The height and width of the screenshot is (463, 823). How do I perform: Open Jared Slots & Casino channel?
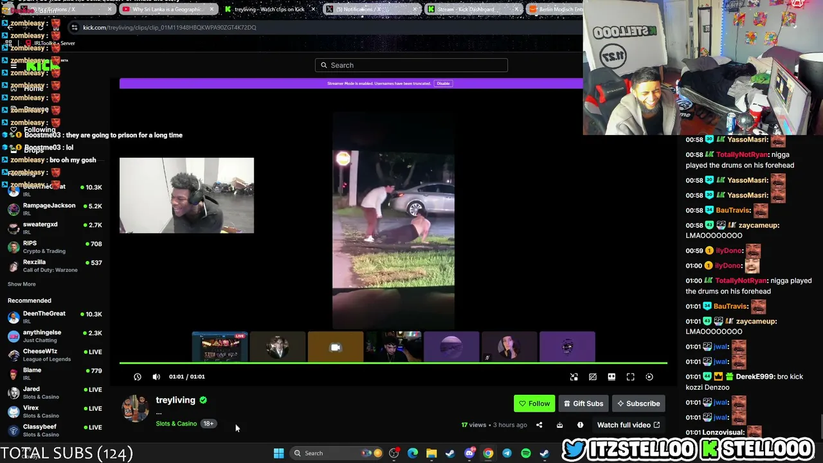coord(55,392)
